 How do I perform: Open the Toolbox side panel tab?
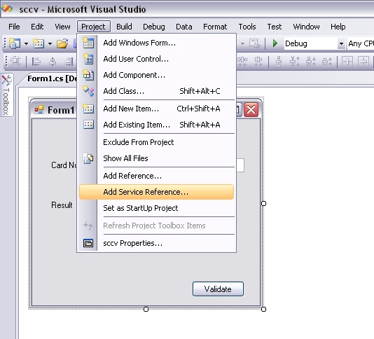(6, 95)
